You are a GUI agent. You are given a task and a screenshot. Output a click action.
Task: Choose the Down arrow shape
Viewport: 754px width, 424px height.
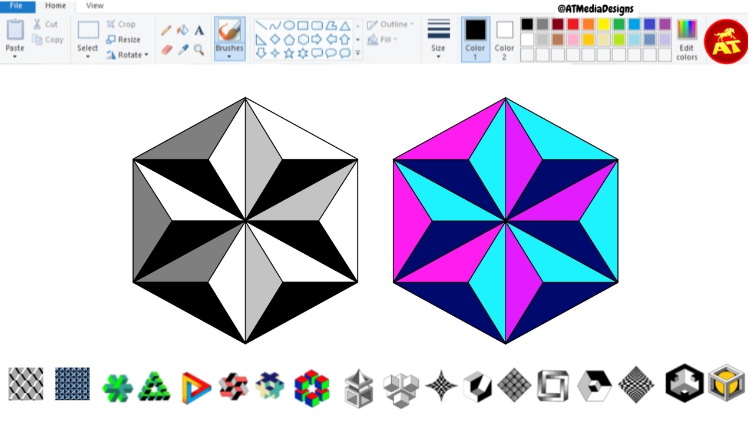pyautogui.click(x=261, y=53)
